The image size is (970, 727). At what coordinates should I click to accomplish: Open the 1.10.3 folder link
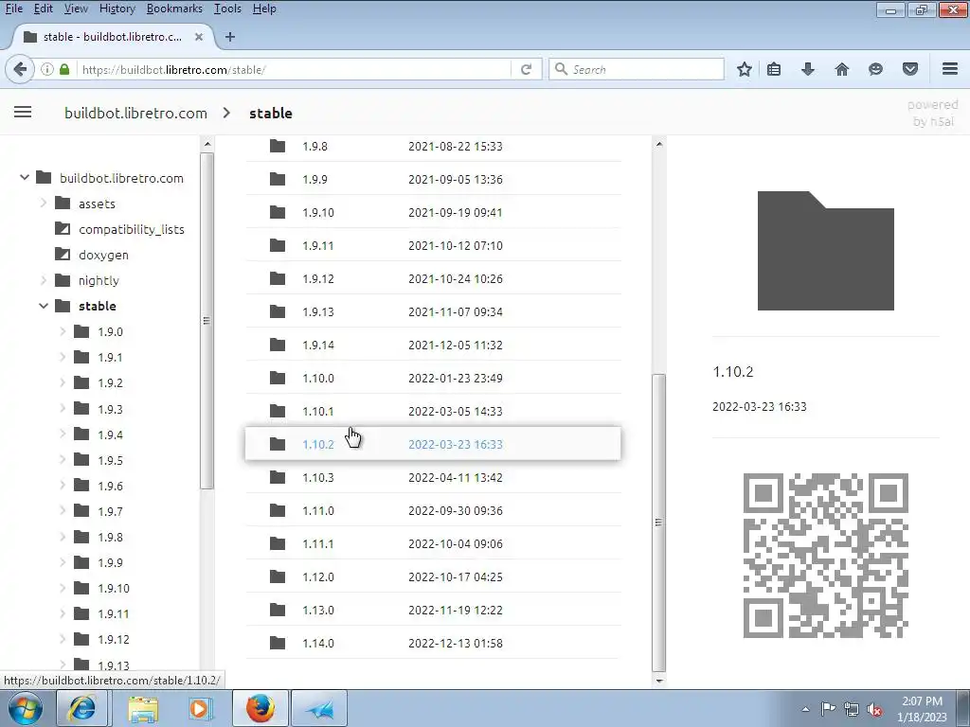[318, 477]
